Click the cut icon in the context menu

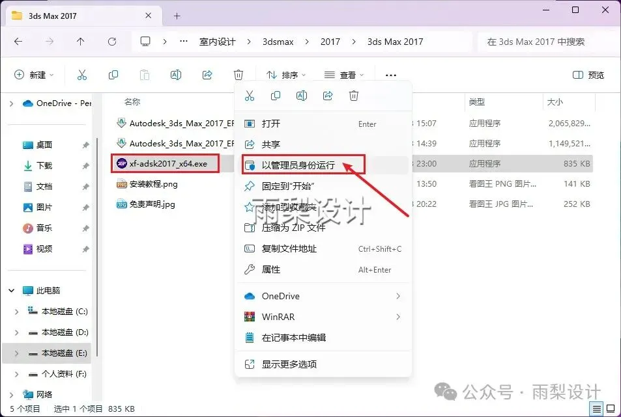(x=250, y=96)
